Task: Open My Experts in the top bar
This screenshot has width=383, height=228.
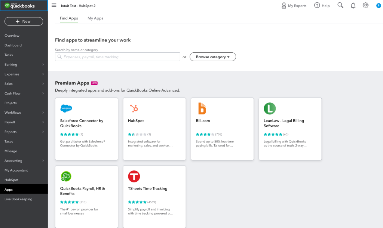Action: (294, 6)
